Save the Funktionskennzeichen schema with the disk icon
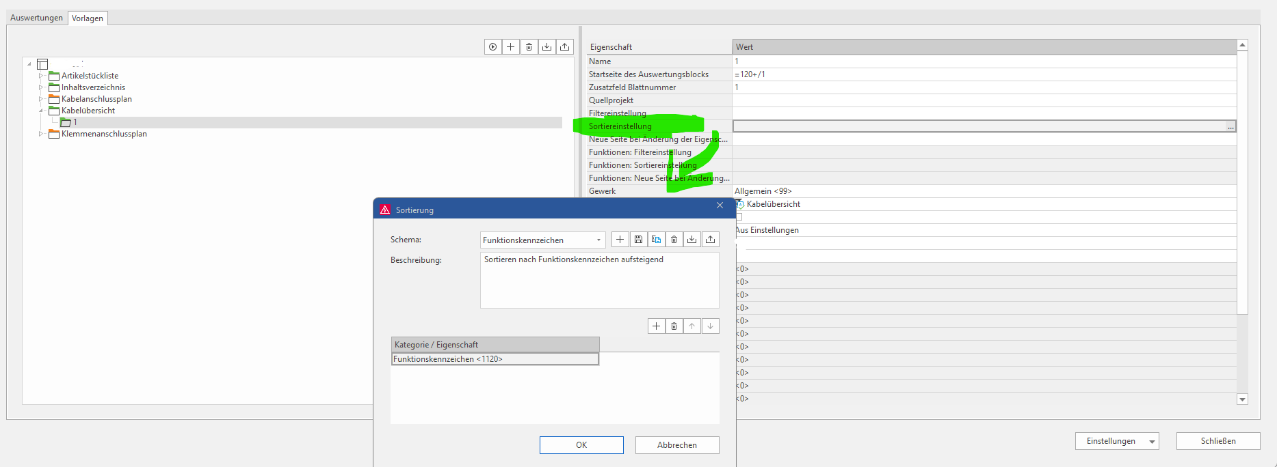The image size is (1277, 467). 638,240
